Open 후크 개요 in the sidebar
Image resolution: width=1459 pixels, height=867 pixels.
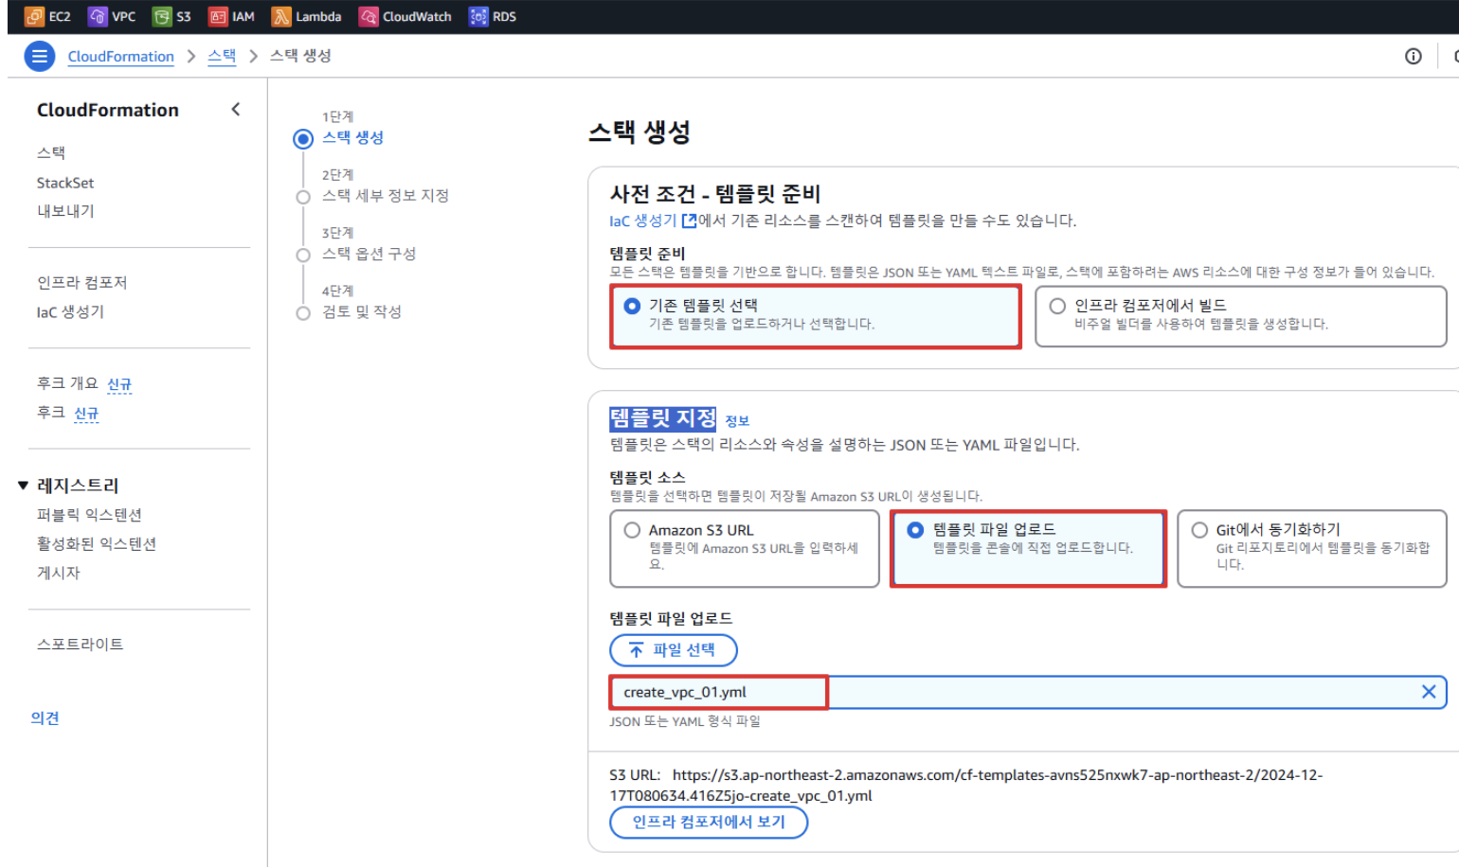pos(67,383)
